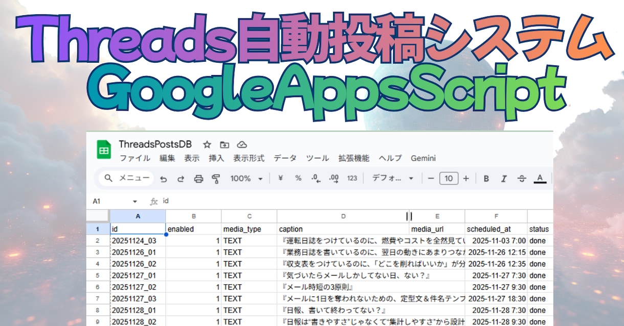
Task: Open the 100% zoom dropdown
Action: 247,179
